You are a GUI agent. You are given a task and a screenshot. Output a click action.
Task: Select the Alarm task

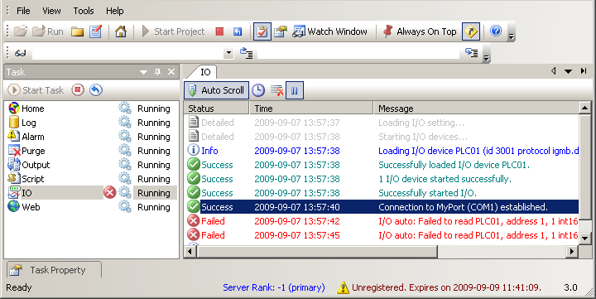[x=92, y=137]
